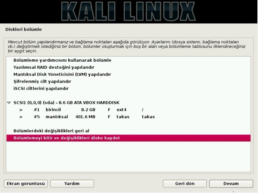Click the '401.6 MB' size value
258x193 pixels.
click(85, 117)
